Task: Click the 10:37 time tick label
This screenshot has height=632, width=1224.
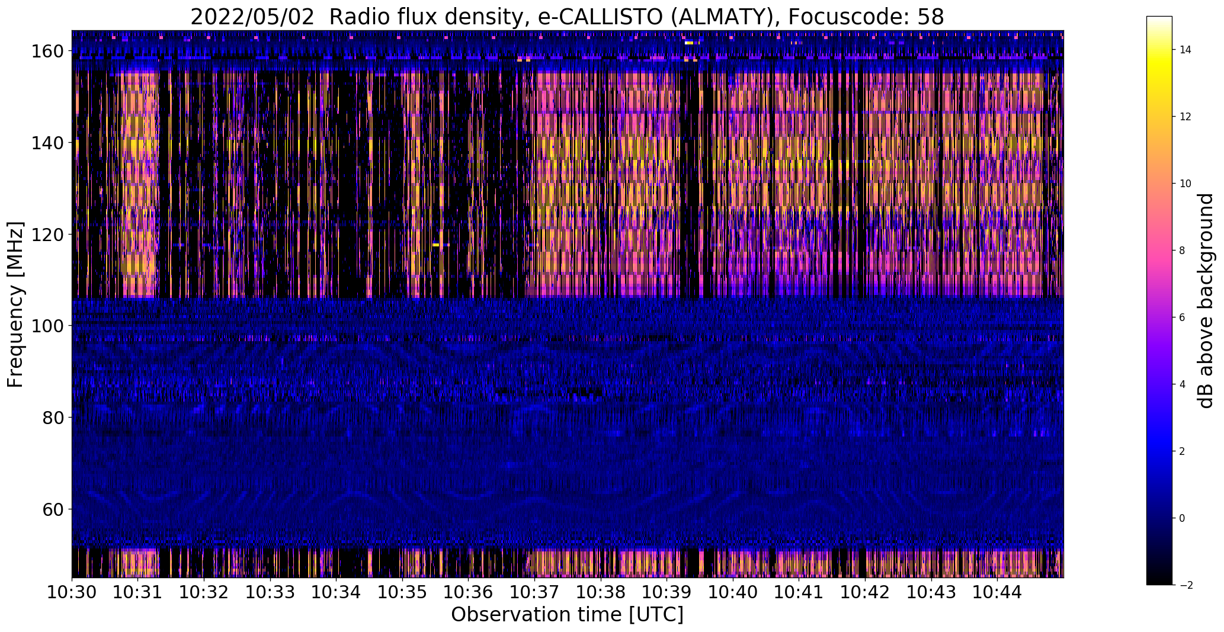Action: click(x=534, y=592)
